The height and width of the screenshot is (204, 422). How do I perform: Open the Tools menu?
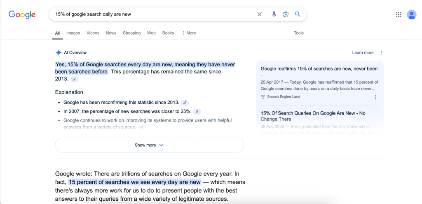coord(299,33)
